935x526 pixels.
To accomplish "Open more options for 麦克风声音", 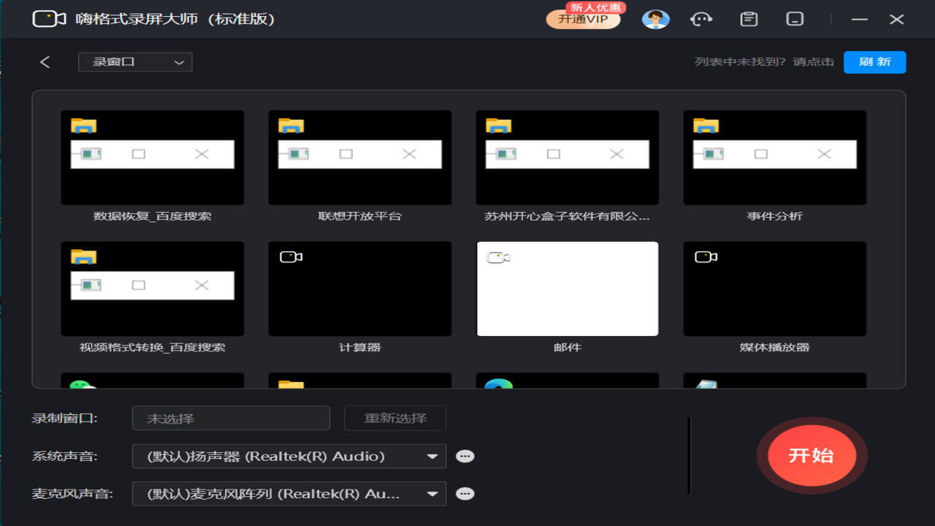I will (465, 494).
